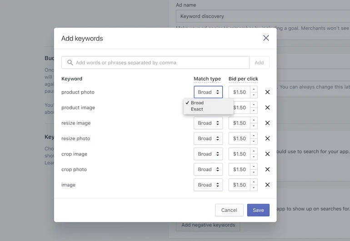Remove the 'crop photo' keyword
350x241 pixels.
click(267, 169)
